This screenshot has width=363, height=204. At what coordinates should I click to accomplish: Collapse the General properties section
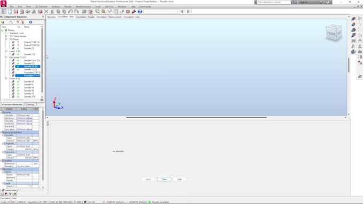1,112
